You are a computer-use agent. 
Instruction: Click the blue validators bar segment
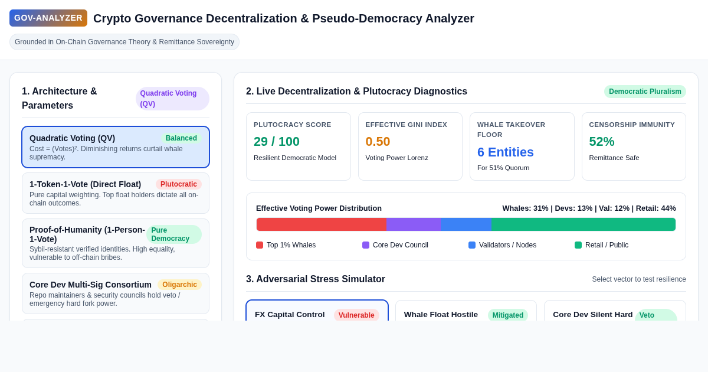click(x=466, y=224)
